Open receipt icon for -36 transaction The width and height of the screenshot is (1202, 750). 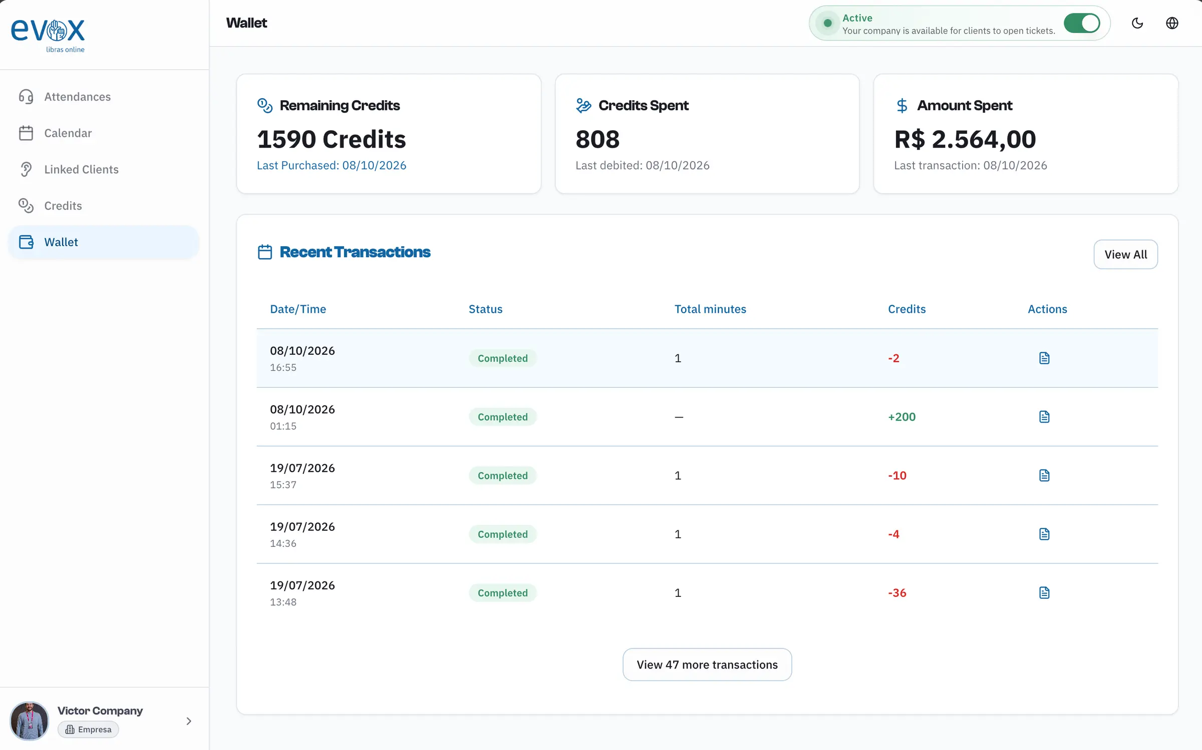pos(1044,593)
